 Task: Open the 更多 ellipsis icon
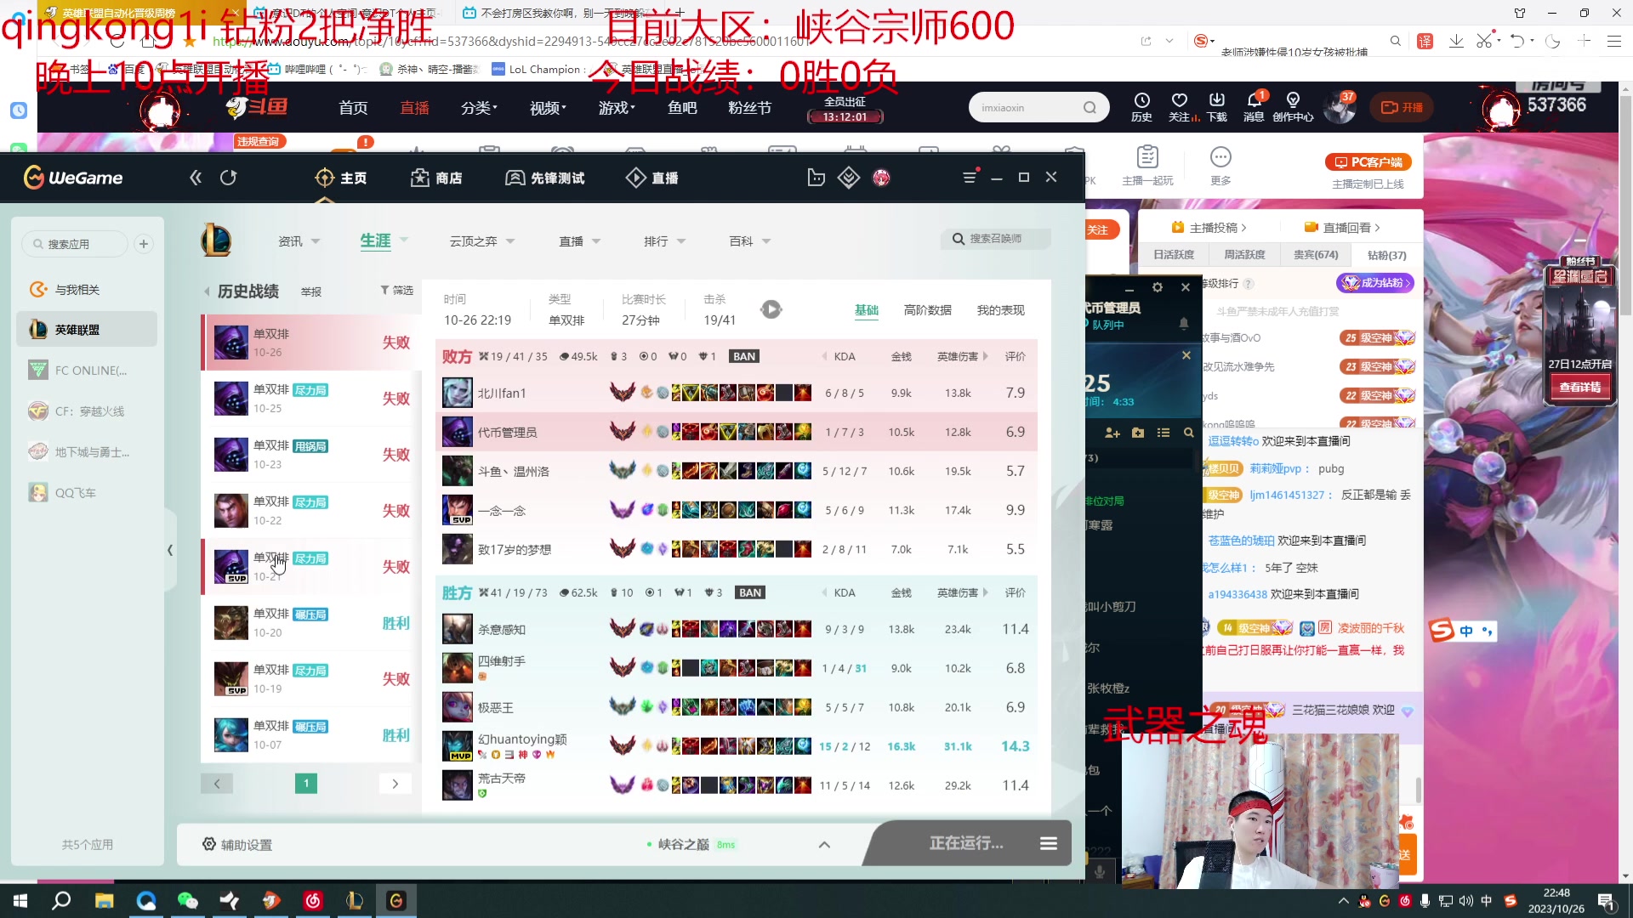[1220, 166]
